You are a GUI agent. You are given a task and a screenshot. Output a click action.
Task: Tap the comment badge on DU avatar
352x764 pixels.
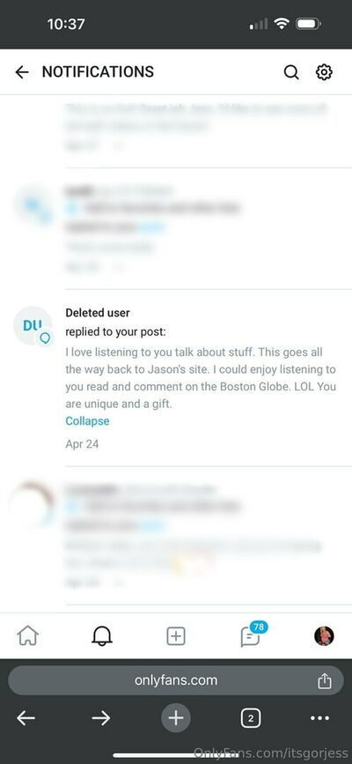pyautogui.click(x=45, y=337)
